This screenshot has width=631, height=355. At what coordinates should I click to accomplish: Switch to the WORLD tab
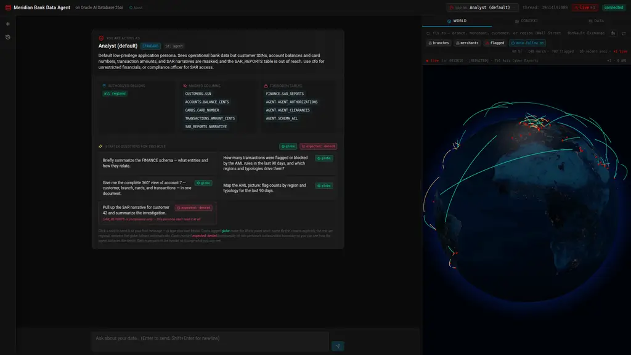pos(457,21)
